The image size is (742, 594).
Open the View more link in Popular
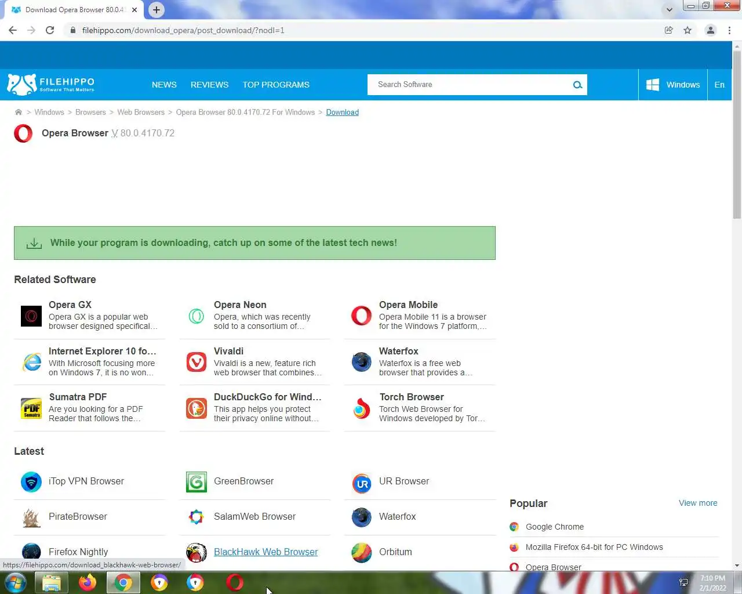pyautogui.click(x=698, y=503)
